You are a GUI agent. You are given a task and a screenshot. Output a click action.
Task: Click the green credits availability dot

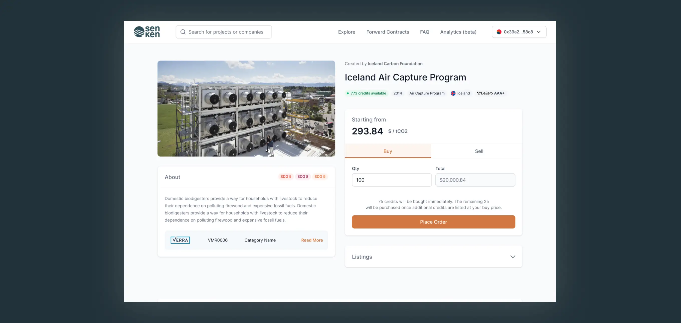coord(348,93)
